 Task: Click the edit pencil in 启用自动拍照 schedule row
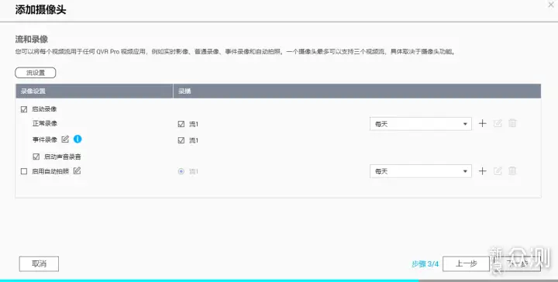click(x=498, y=171)
